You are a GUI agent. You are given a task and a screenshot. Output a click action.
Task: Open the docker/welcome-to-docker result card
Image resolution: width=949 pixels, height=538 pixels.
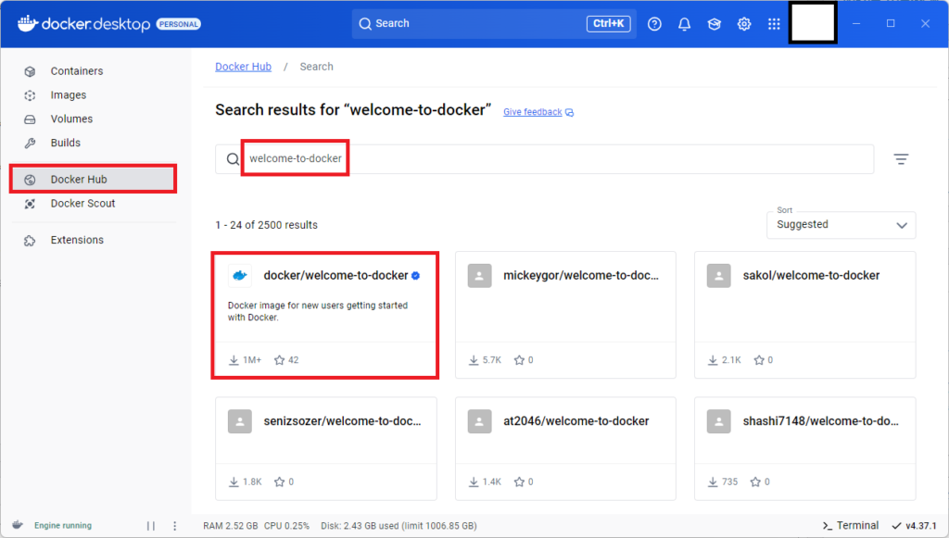(325, 315)
